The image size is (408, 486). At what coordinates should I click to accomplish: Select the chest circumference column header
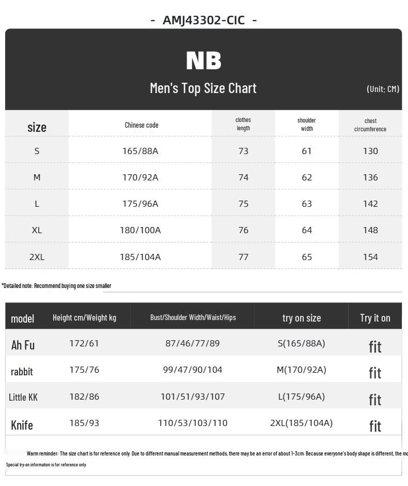pos(370,125)
